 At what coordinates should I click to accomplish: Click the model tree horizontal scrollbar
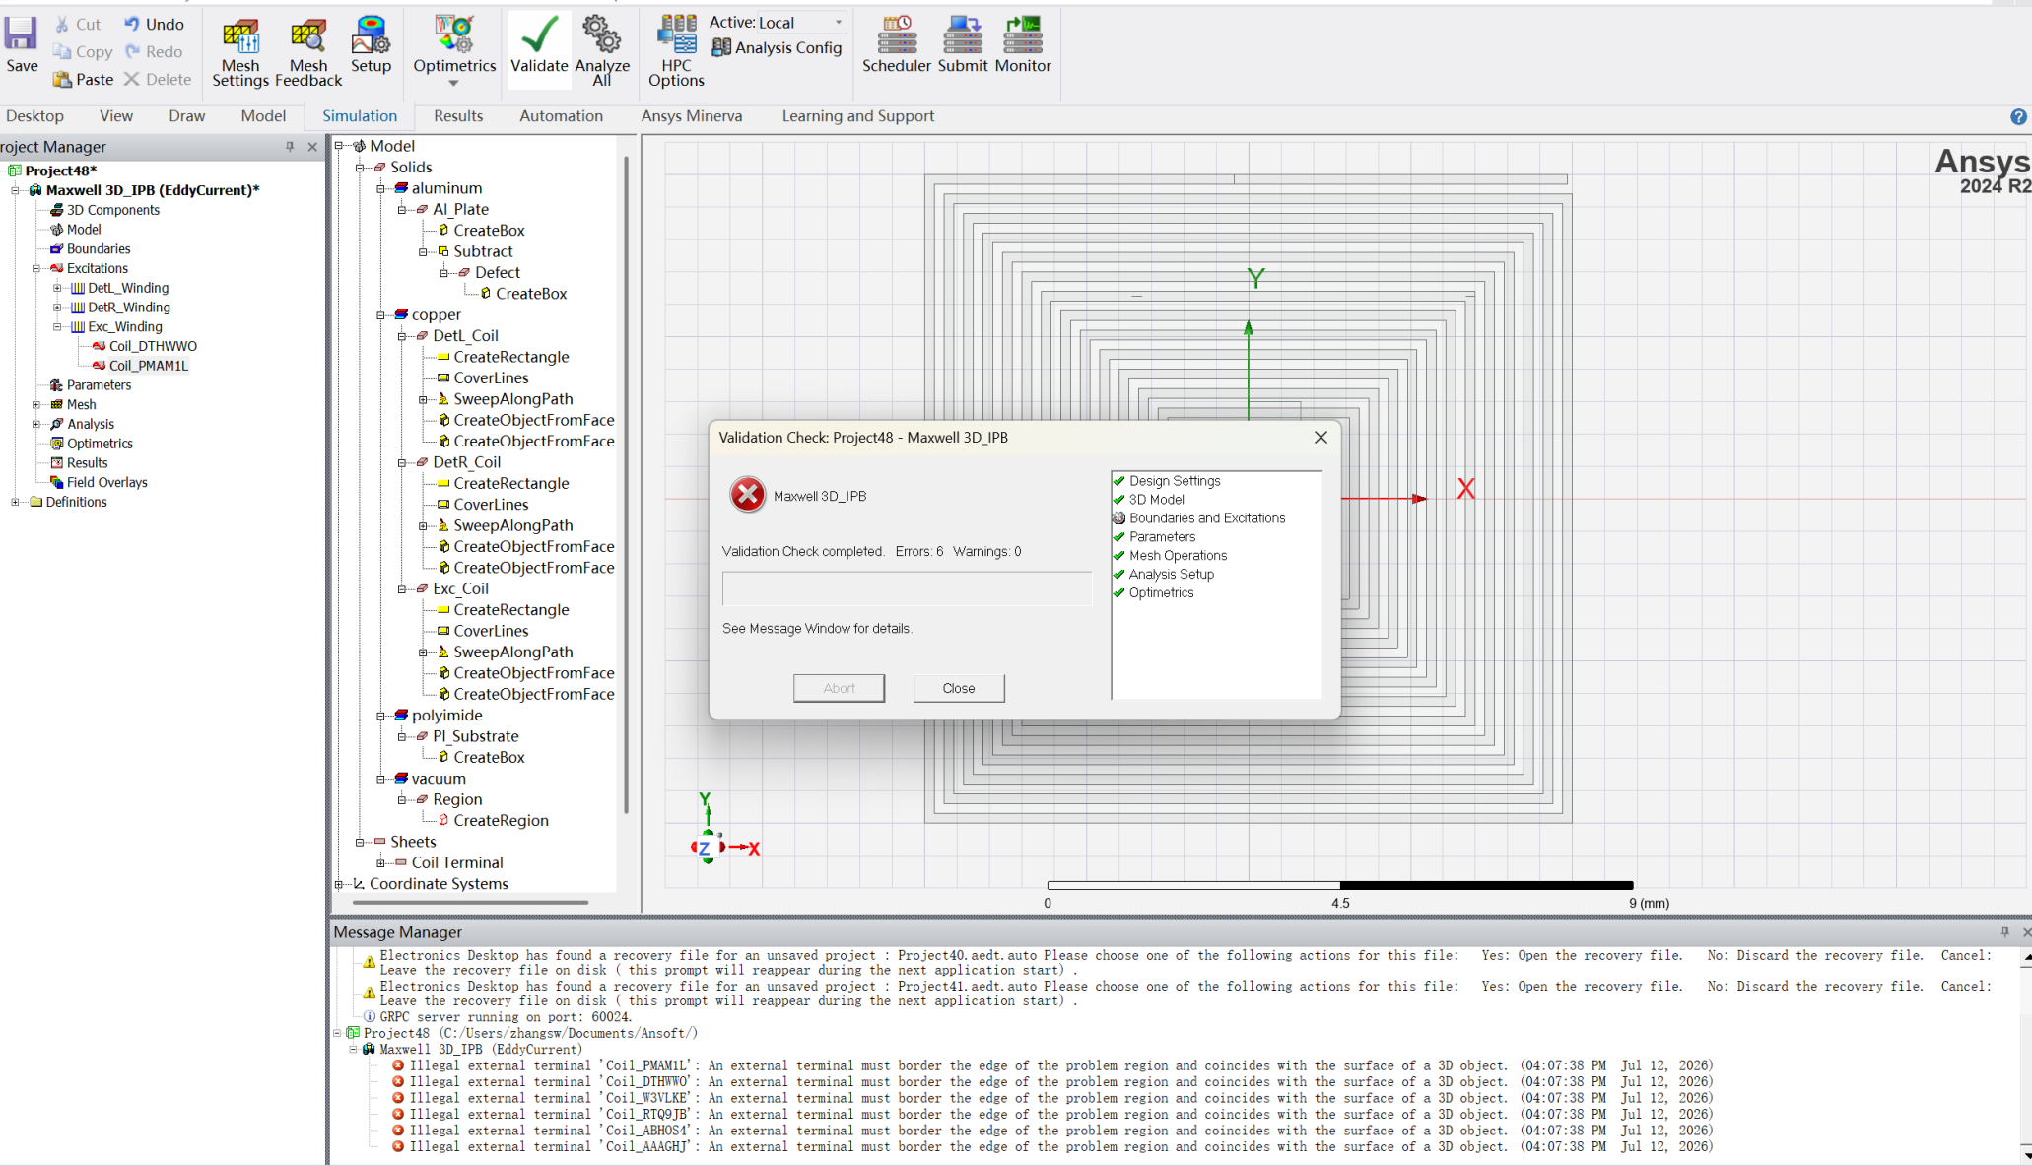click(x=471, y=902)
